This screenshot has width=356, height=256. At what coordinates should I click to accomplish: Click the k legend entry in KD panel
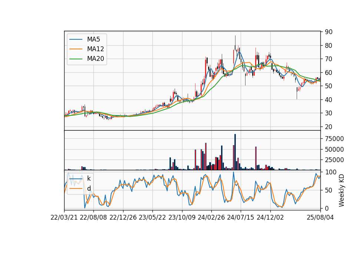click(89, 178)
